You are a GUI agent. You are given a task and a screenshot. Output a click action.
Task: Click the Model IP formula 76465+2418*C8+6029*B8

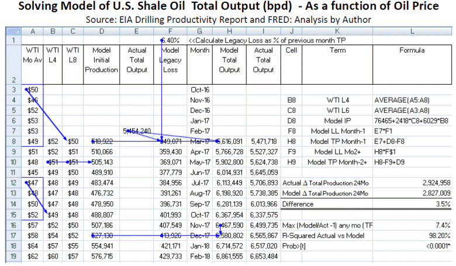click(412, 119)
